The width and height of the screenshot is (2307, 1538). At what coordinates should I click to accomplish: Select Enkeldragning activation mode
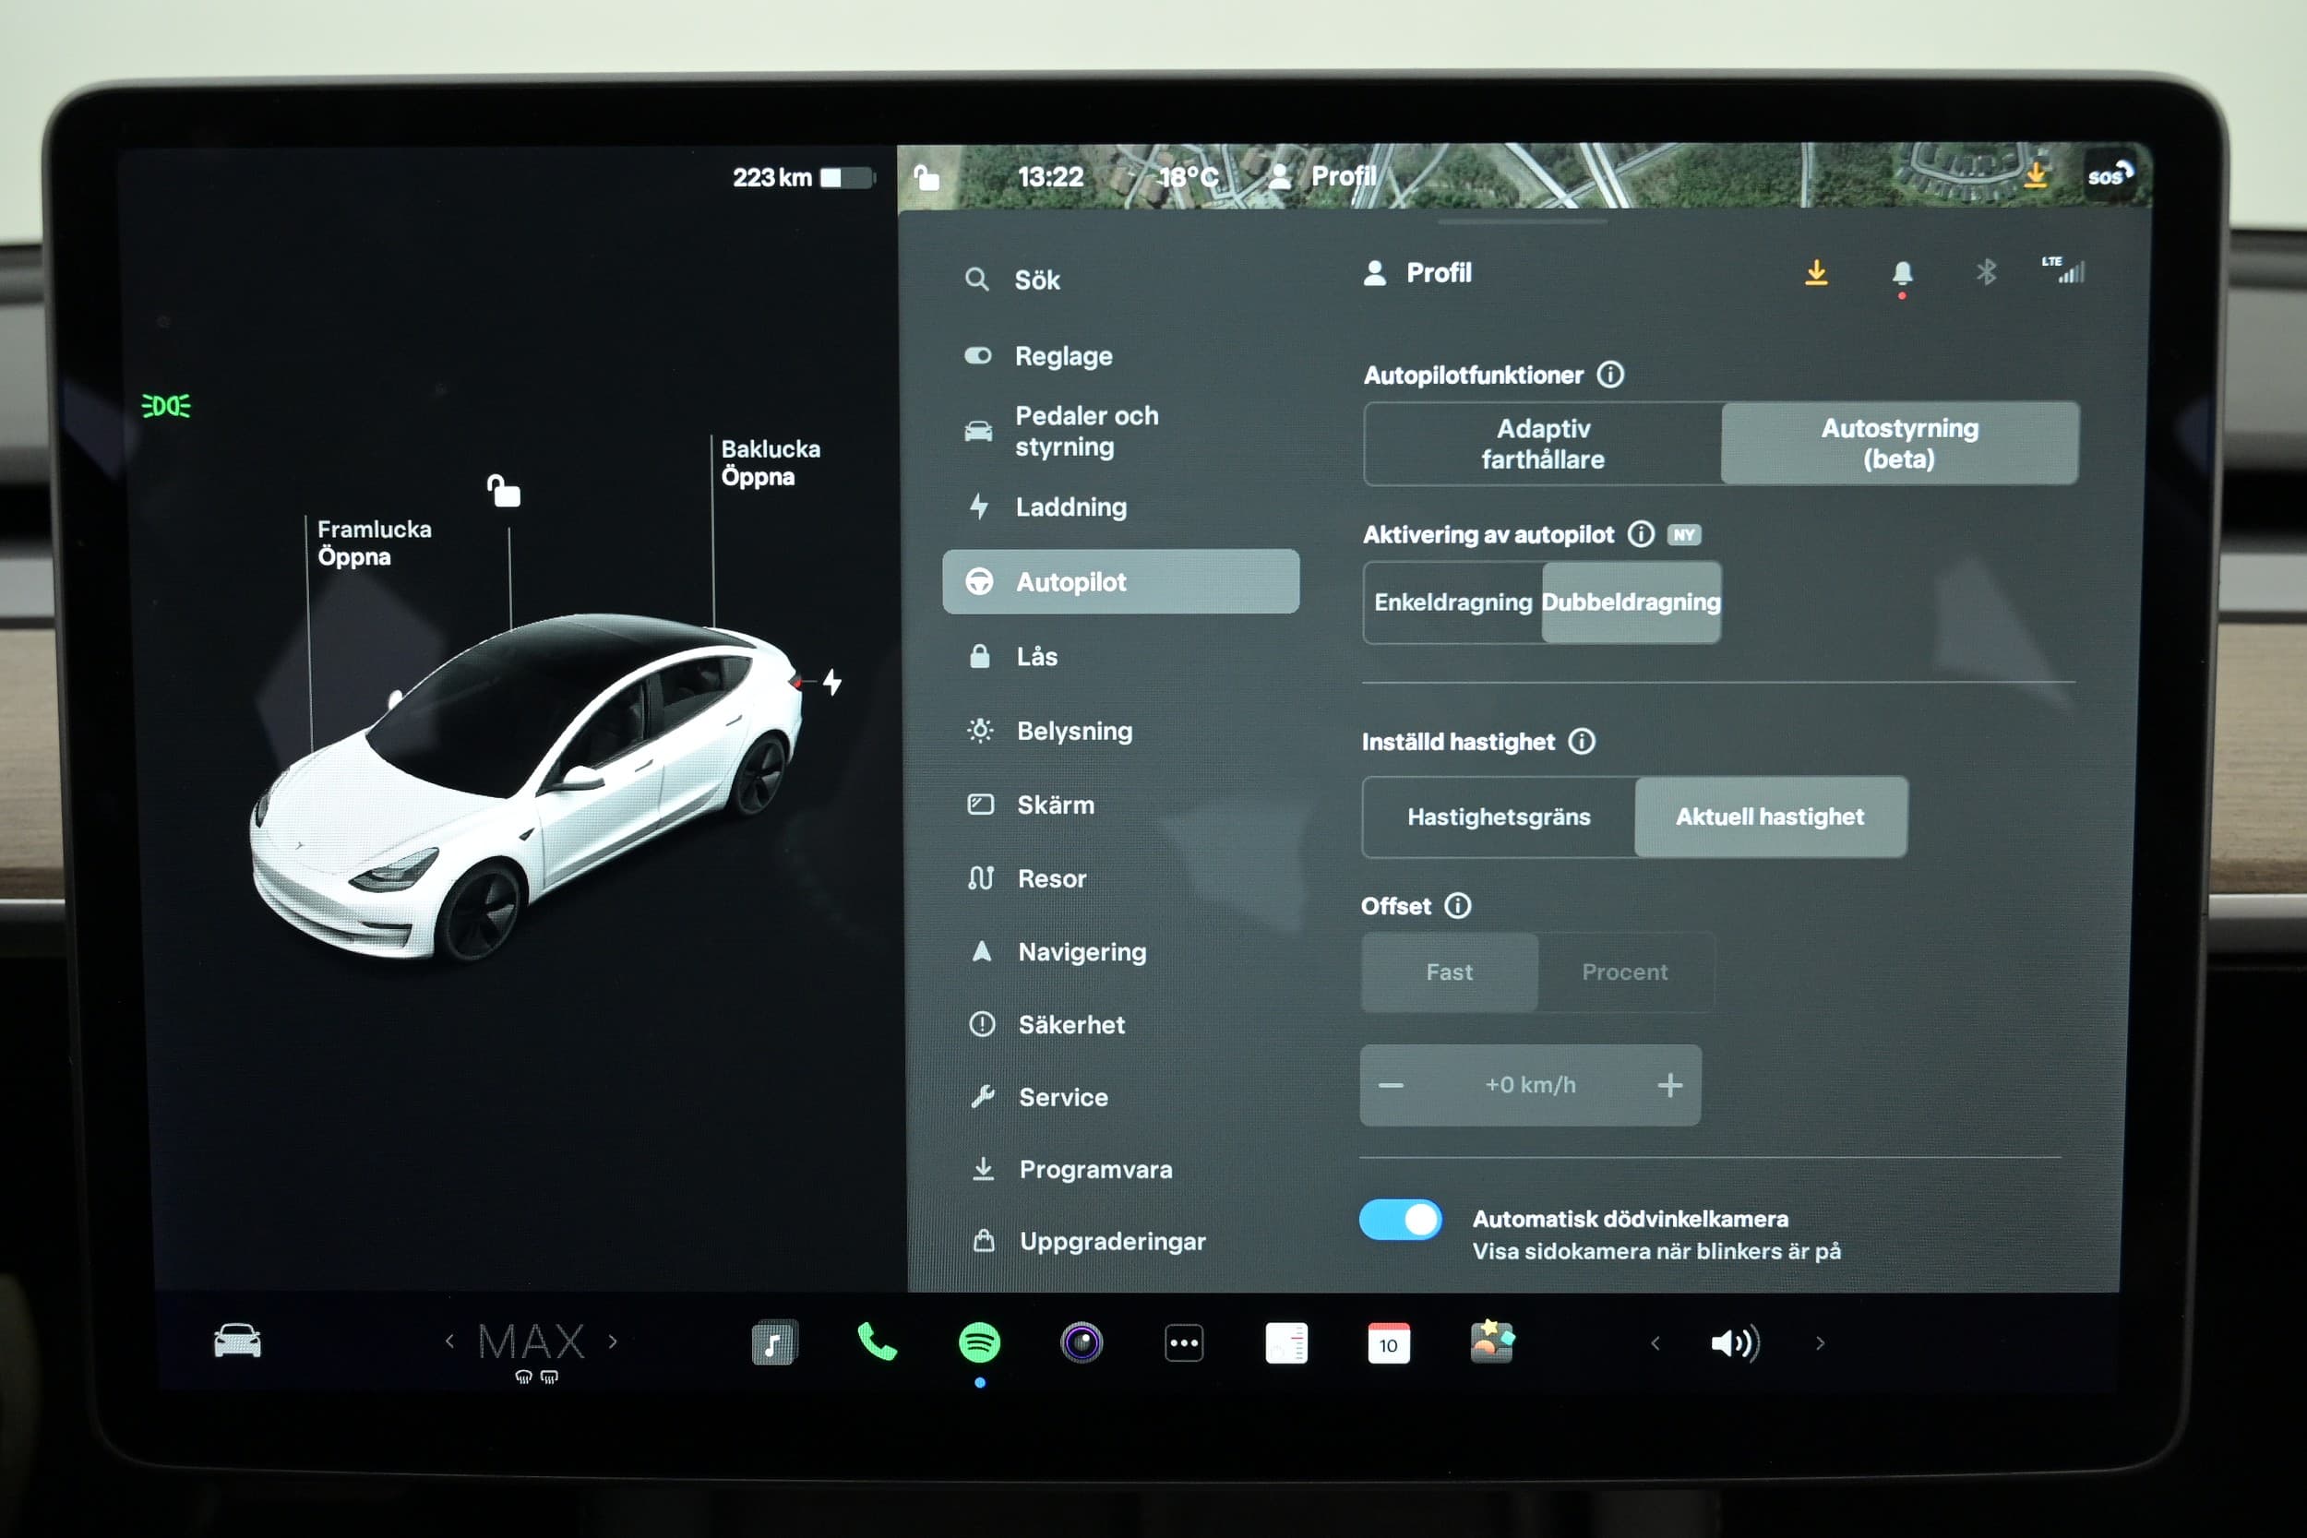tap(1452, 602)
